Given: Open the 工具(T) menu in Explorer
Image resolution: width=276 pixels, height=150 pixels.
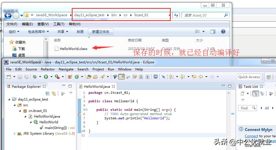Looking at the screenshot, I should pyautogui.click(x=59, y=24).
